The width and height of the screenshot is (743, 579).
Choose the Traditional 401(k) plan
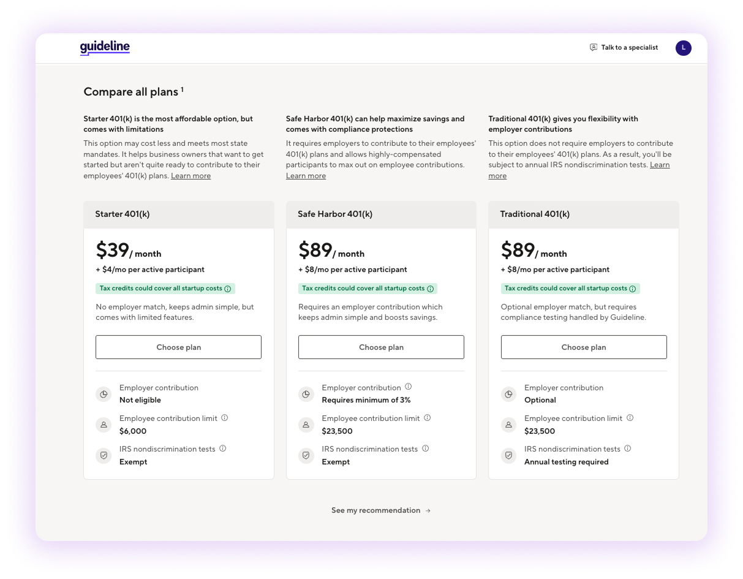pos(584,347)
